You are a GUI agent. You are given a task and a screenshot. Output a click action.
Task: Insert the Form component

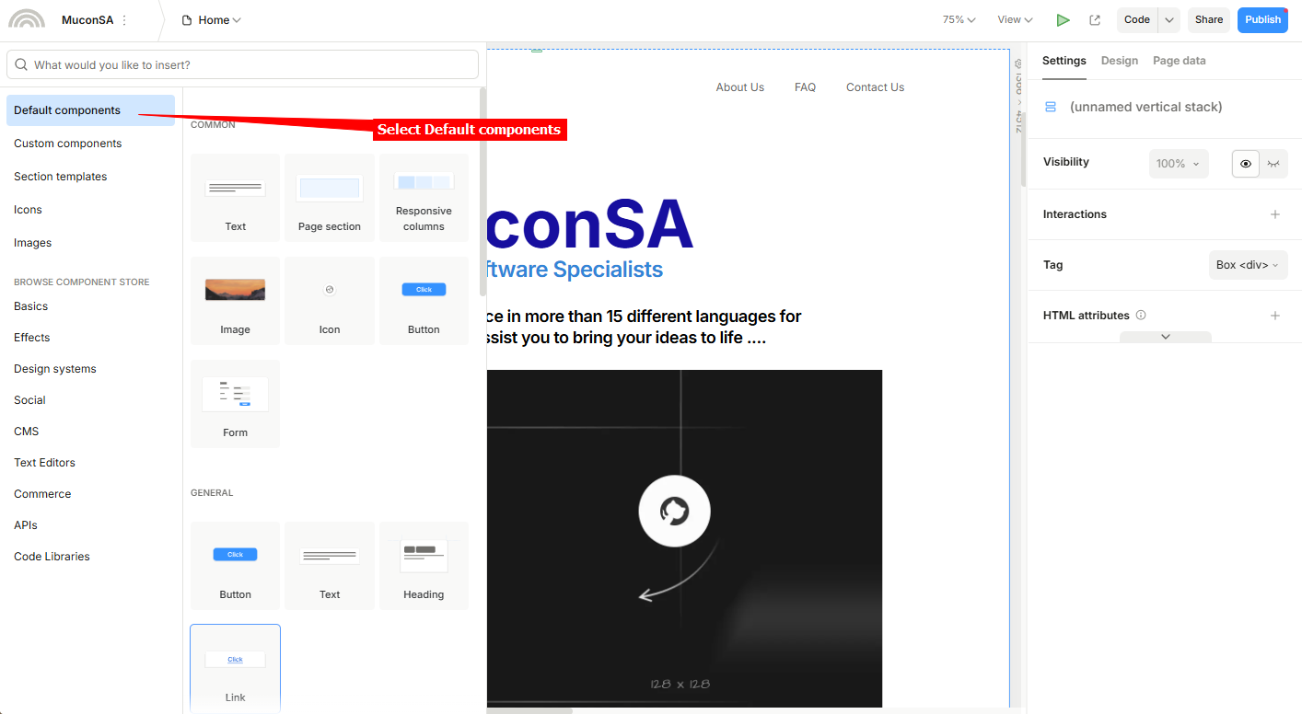click(x=235, y=403)
